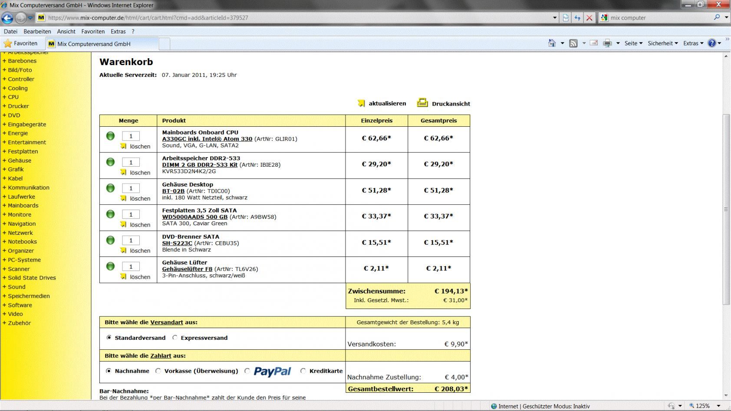Remove BT-02B case via löschen
The height and width of the screenshot is (411, 731).
tap(135, 198)
